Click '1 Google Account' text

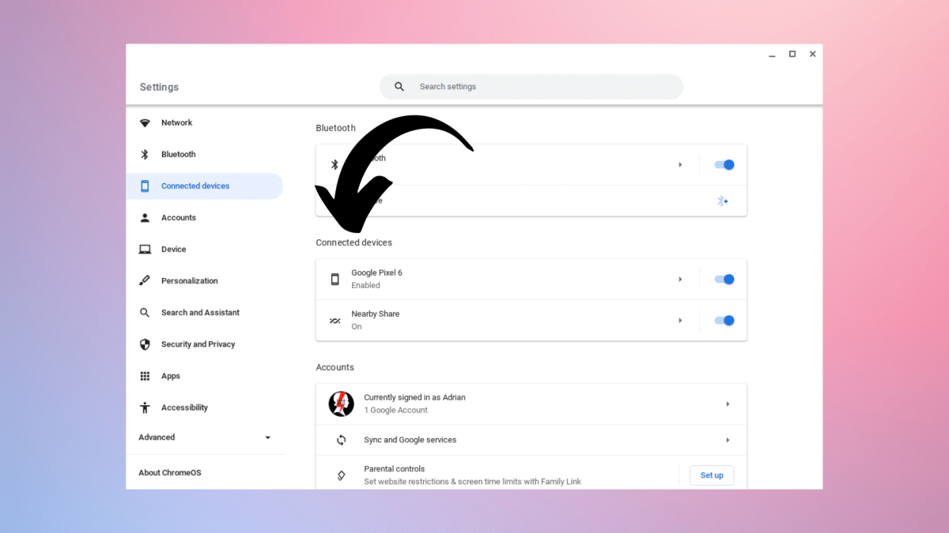coord(395,411)
